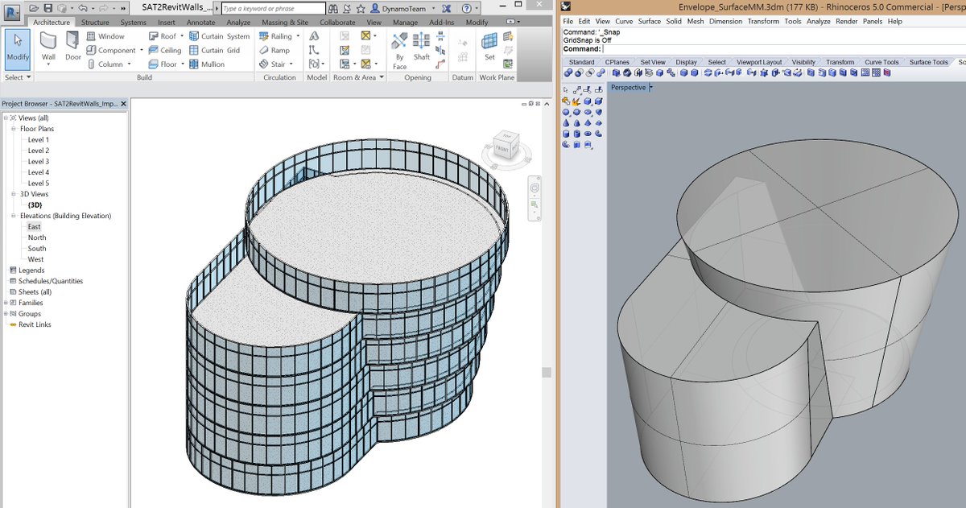Screen dimensions: 966x508
Task: Open the Rhino Transform menu
Action: 763,21
